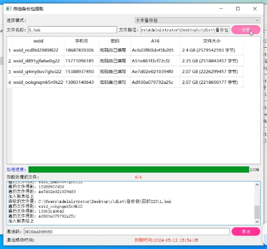Viewport: 267px width, 249px height.
Task: Click the 激活码 activation code field
Action: (126, 232)
